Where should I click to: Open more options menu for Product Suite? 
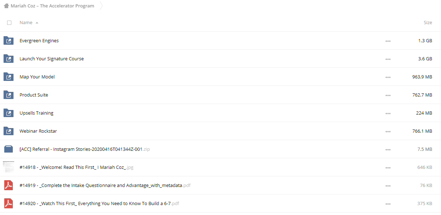click(388, 95)
